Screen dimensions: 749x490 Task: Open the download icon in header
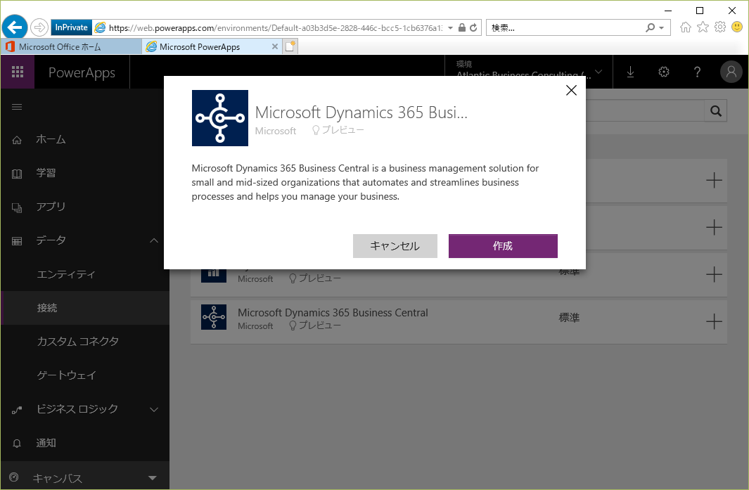tap(630, 72)
